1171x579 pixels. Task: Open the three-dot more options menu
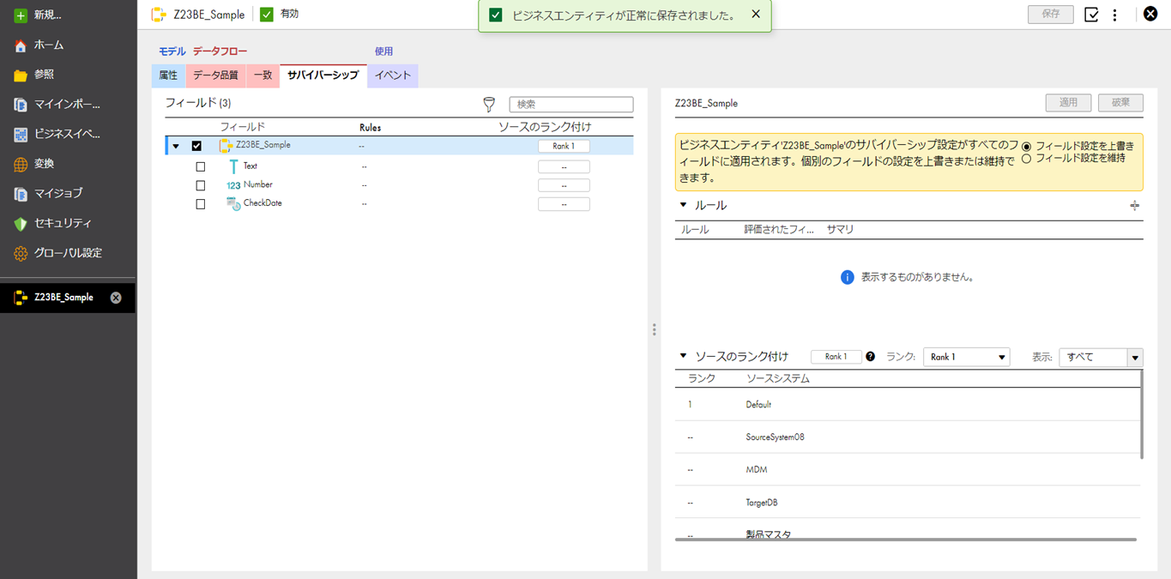tap(1114, 15)
